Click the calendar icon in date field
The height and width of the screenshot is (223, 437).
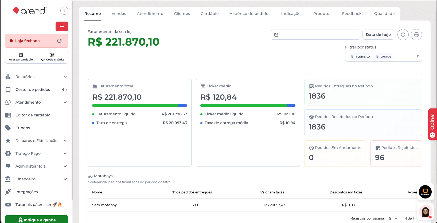[276, 35]
